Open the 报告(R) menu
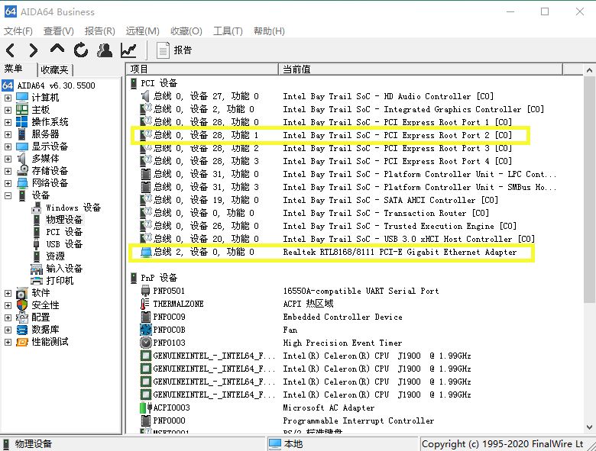 tap(99, 31)
